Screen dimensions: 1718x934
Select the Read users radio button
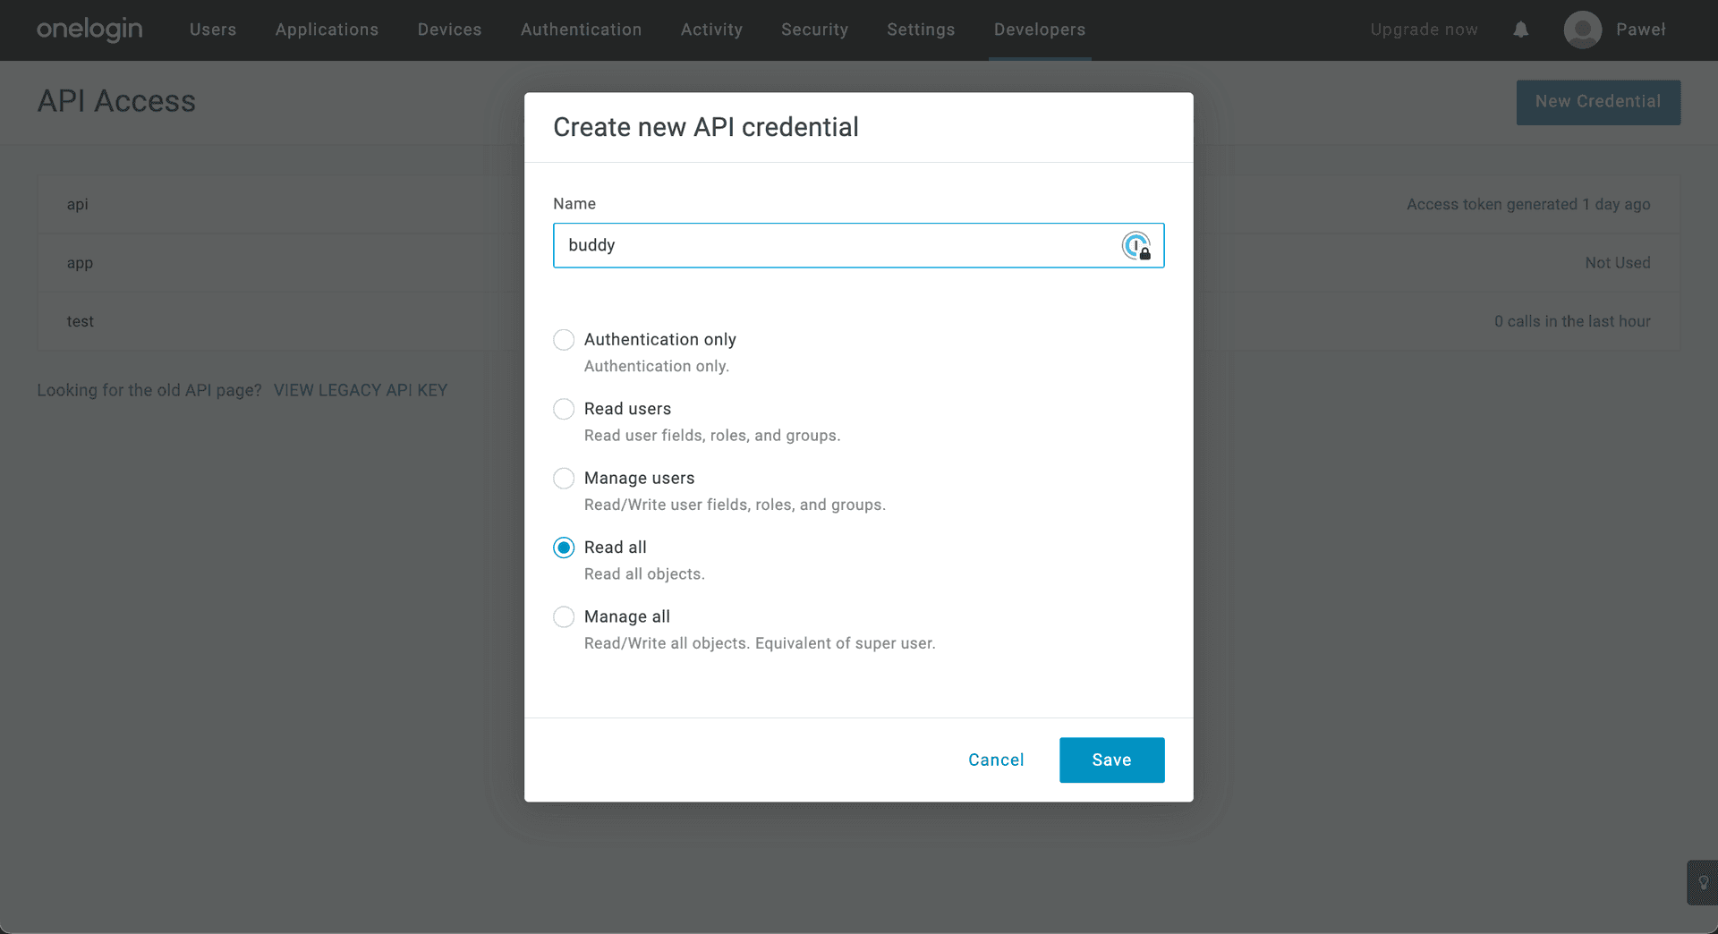pyautogui.click(x=564, y=409)
